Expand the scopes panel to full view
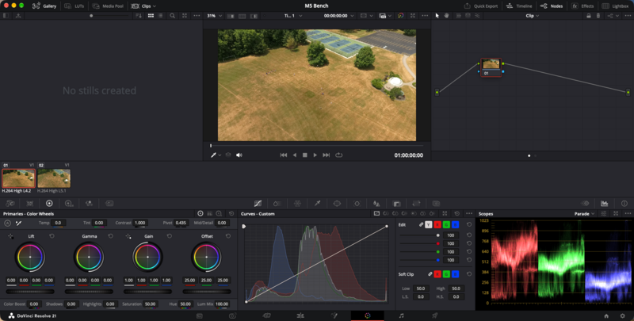The image size is (634, 321). pos(616,213)
